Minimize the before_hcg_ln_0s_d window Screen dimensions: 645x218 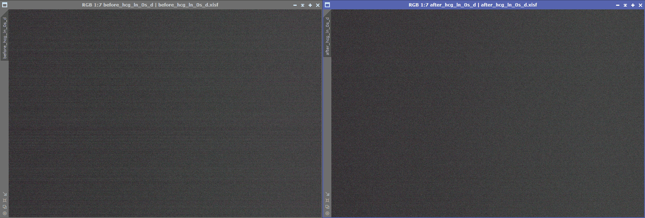(x=295, y=5)
